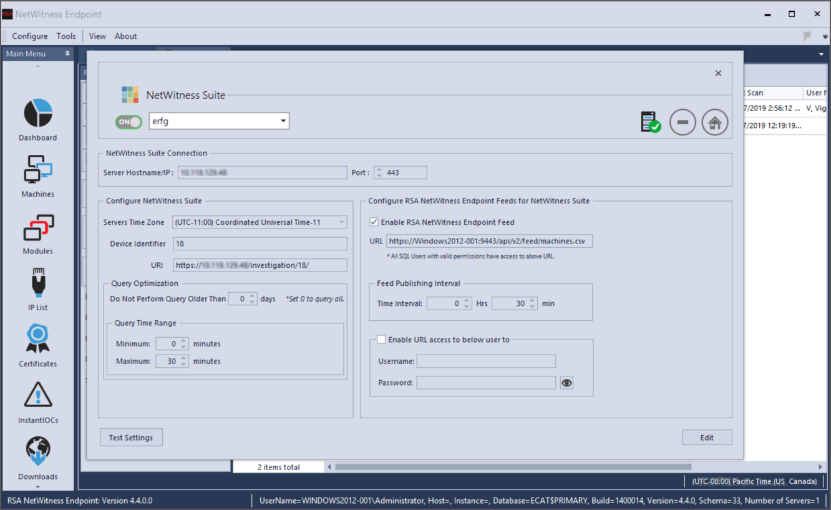Open the Modules section icon
Viewport: 831px width, 510px height.
37,228
